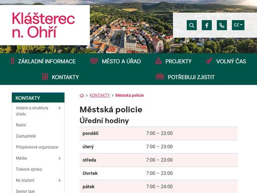Expand Vedení a struktura úřadu submenu
257x193 pixels.
(60, 108)
